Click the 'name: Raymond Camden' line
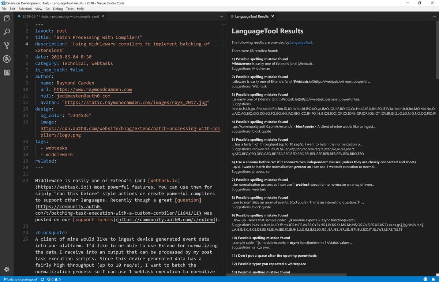Image resolution: width=439 pixels, height=282 pixels. (x=67, y=83)
